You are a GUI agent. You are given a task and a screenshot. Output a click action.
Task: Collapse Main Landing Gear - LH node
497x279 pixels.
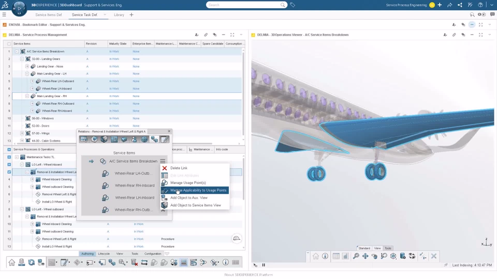(x=27, y=74)
